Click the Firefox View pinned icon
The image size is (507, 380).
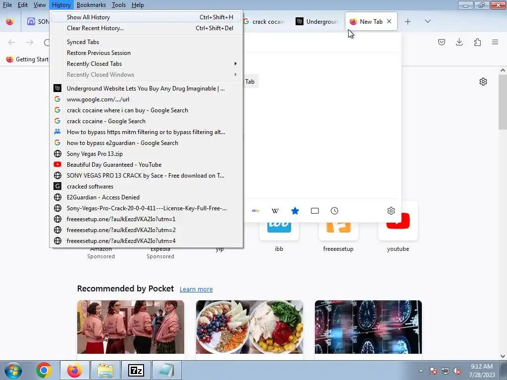click(10, 22)
